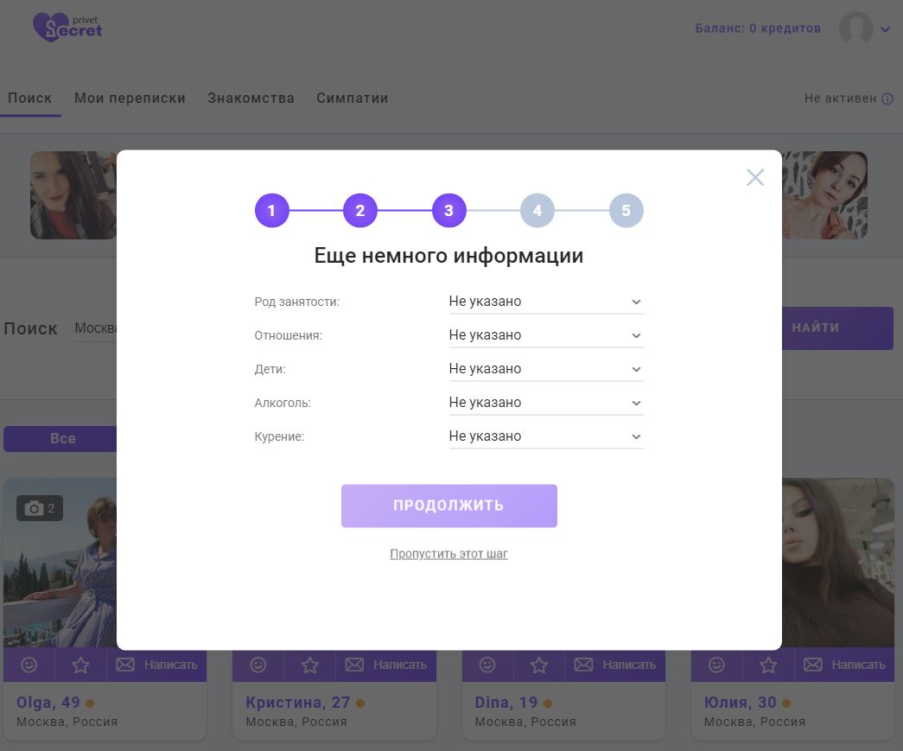
Task: Star Dina's profile card
Action: (x=539, y=665)
